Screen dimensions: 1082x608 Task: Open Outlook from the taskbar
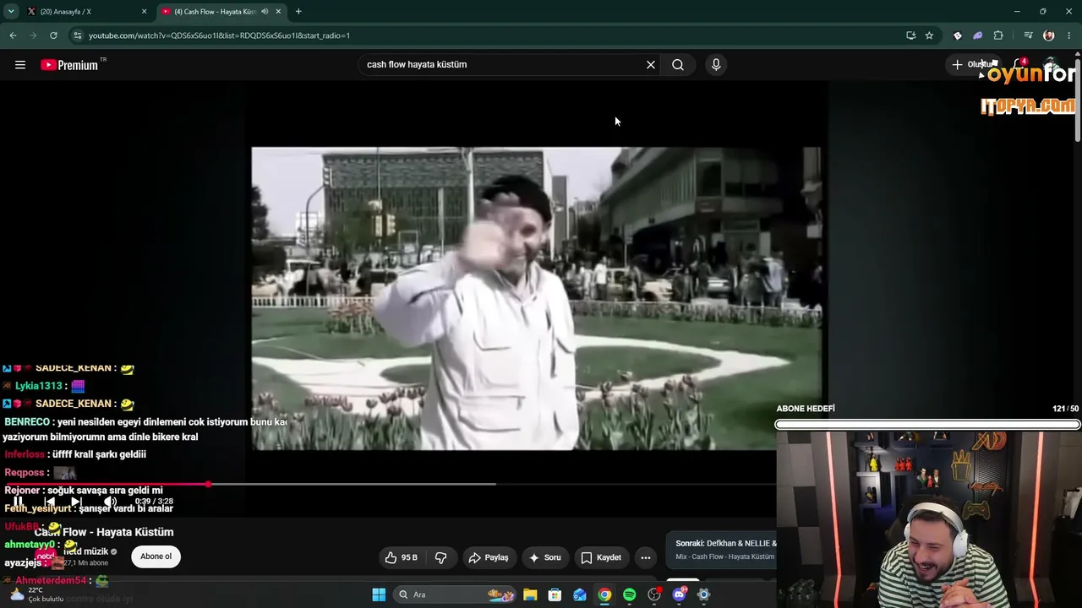click(580, 594)
